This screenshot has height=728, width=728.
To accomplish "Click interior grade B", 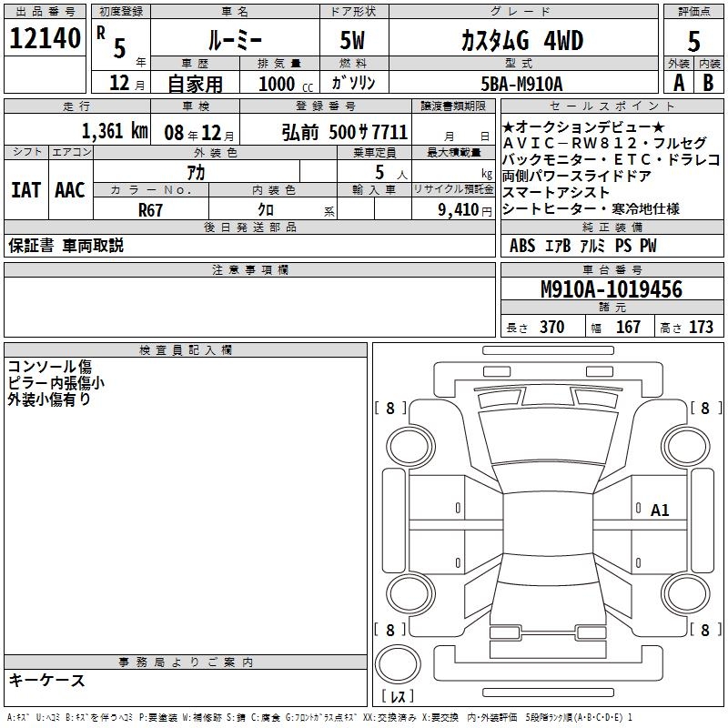I will pyautogui.click(x=708, y=83).
